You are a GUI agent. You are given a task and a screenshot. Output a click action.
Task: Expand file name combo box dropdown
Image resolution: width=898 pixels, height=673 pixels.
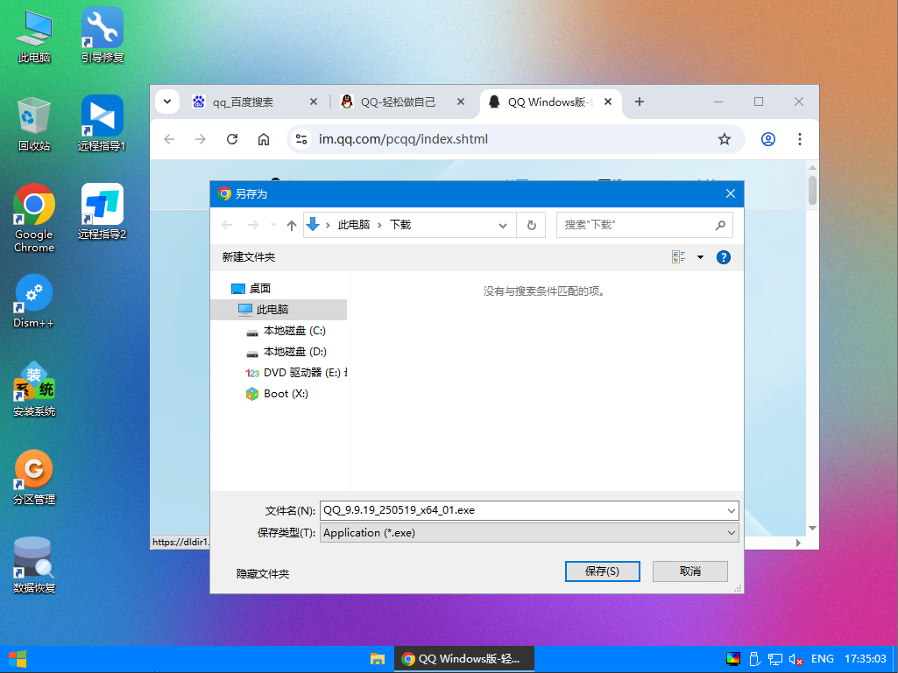[x=732, y=510]
